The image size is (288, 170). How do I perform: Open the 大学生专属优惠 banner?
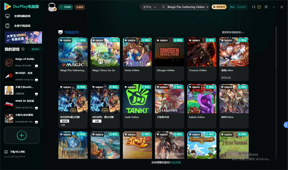(23, 38)
